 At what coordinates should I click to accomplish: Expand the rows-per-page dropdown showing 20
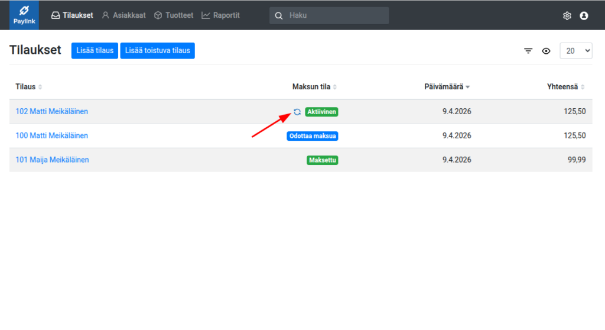coord(575,51)
